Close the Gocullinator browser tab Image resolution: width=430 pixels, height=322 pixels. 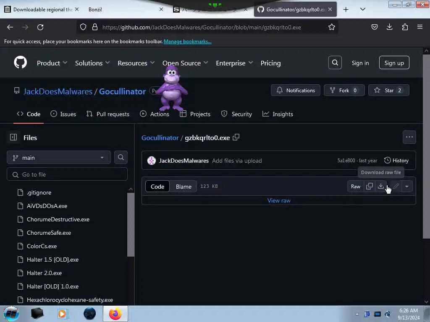(330, 9)
